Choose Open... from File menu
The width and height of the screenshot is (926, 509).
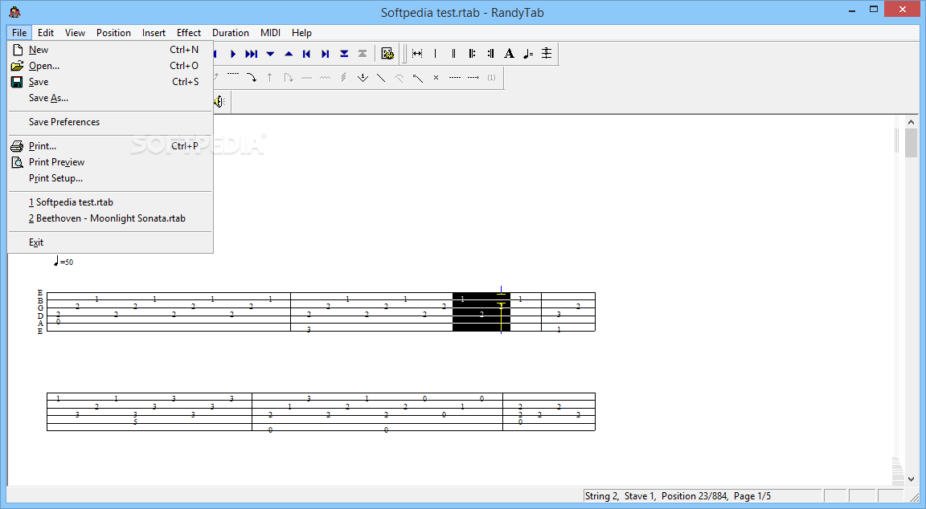click(x=110, y=66)
